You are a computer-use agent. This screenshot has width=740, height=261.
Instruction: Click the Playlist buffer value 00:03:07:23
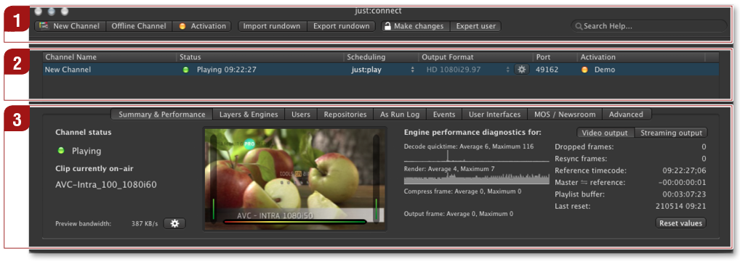tap(684, 194)
